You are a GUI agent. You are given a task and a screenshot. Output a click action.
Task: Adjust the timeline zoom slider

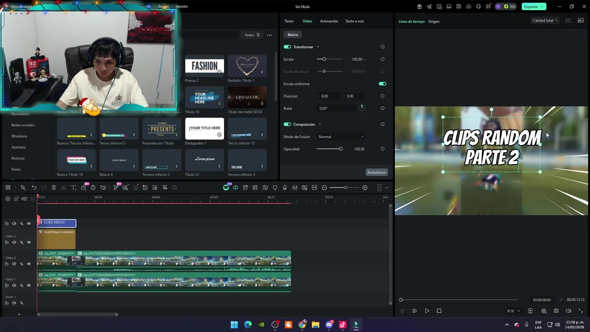[345, 188]
